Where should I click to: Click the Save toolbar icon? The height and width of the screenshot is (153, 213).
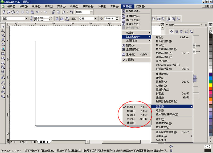13,12
